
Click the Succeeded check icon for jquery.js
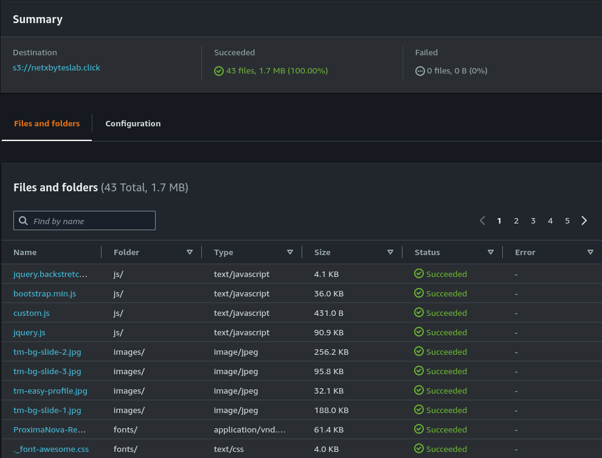click(x=419, y=332)
